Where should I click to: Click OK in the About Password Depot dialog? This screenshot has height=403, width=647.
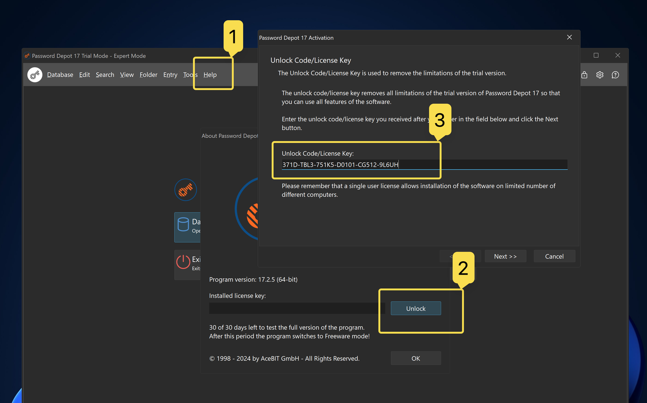[416, 358]
